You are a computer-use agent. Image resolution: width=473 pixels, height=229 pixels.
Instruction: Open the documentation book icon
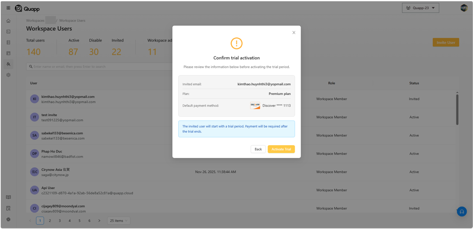tap(8, 197)
